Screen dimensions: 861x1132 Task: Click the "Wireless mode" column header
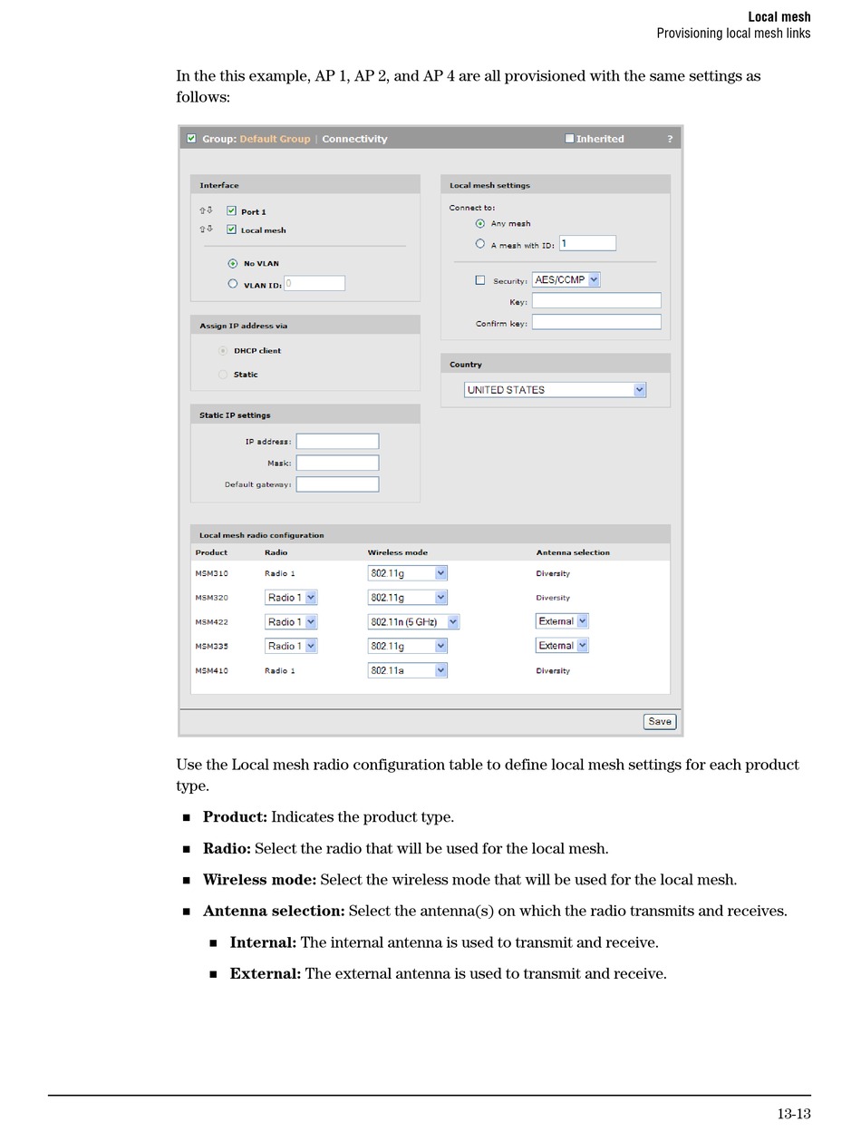398,552
